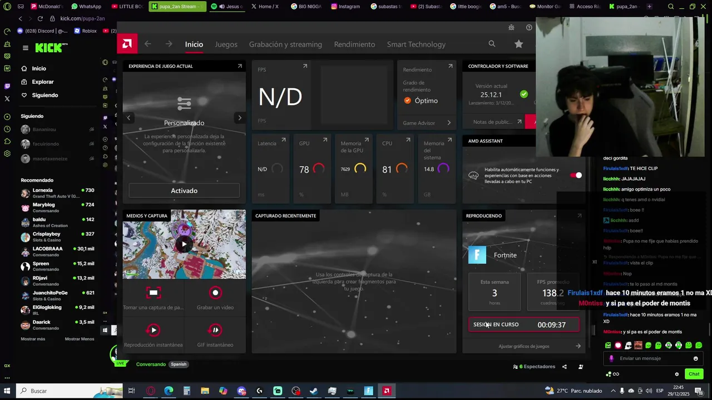This screenshot has width=712, height=400.
Task: Open Grabación y streaming tab
Action: click(x=285, y=44)
